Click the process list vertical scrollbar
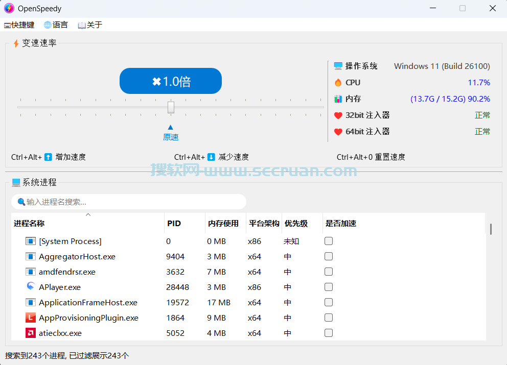507x365 pixels. 491,229
